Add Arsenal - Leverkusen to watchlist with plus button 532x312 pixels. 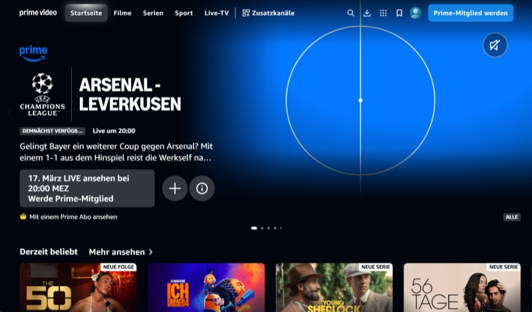175,188
